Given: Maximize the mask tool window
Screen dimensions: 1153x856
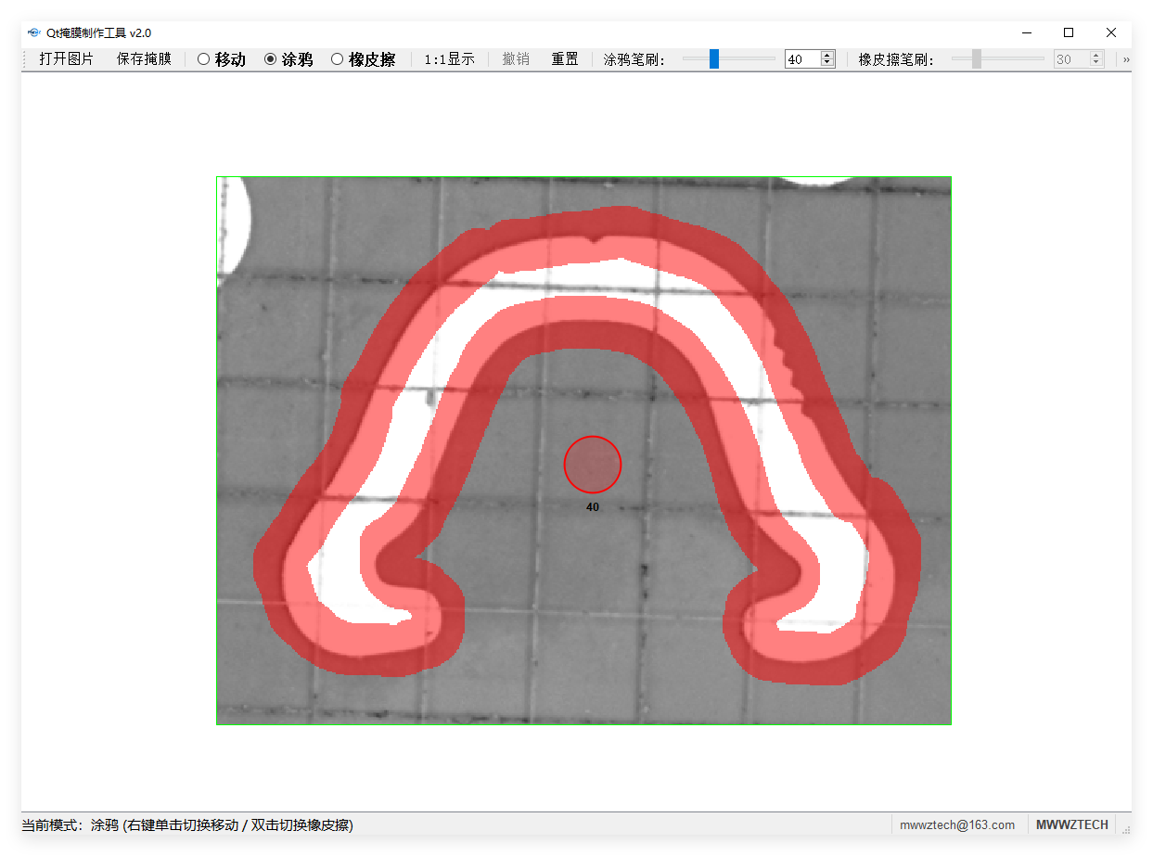Looking at the screenshot, I should pyautogui.click(x=1069, y=32).
